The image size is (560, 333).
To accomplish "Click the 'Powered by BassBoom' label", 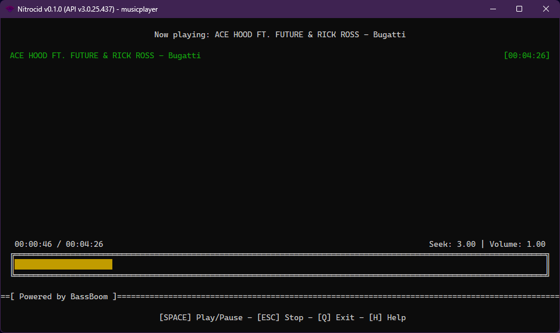I will click(x=63, y=297).
